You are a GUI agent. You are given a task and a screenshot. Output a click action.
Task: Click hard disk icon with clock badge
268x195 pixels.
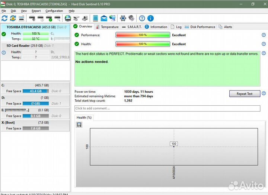click(41, 18)
